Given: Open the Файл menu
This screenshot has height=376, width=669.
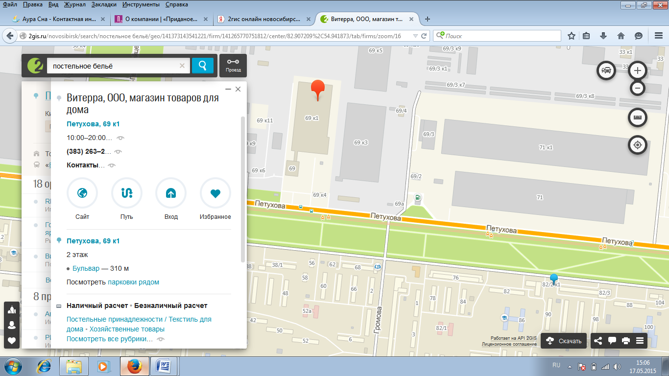Looking at the screenshot, I should pyautogui.click(x=10, y=4).
